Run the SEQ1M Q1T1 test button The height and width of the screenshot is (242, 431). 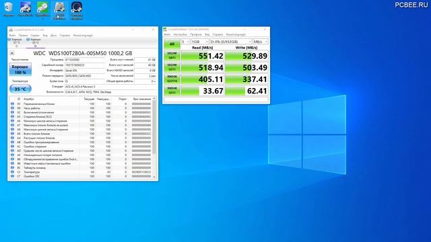[172, 67]
